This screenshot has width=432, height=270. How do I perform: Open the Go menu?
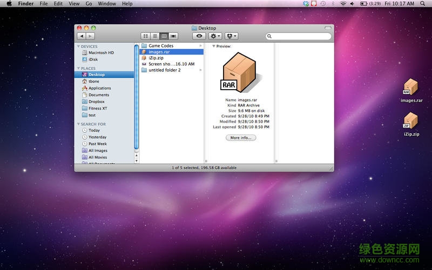coord(89,4)
